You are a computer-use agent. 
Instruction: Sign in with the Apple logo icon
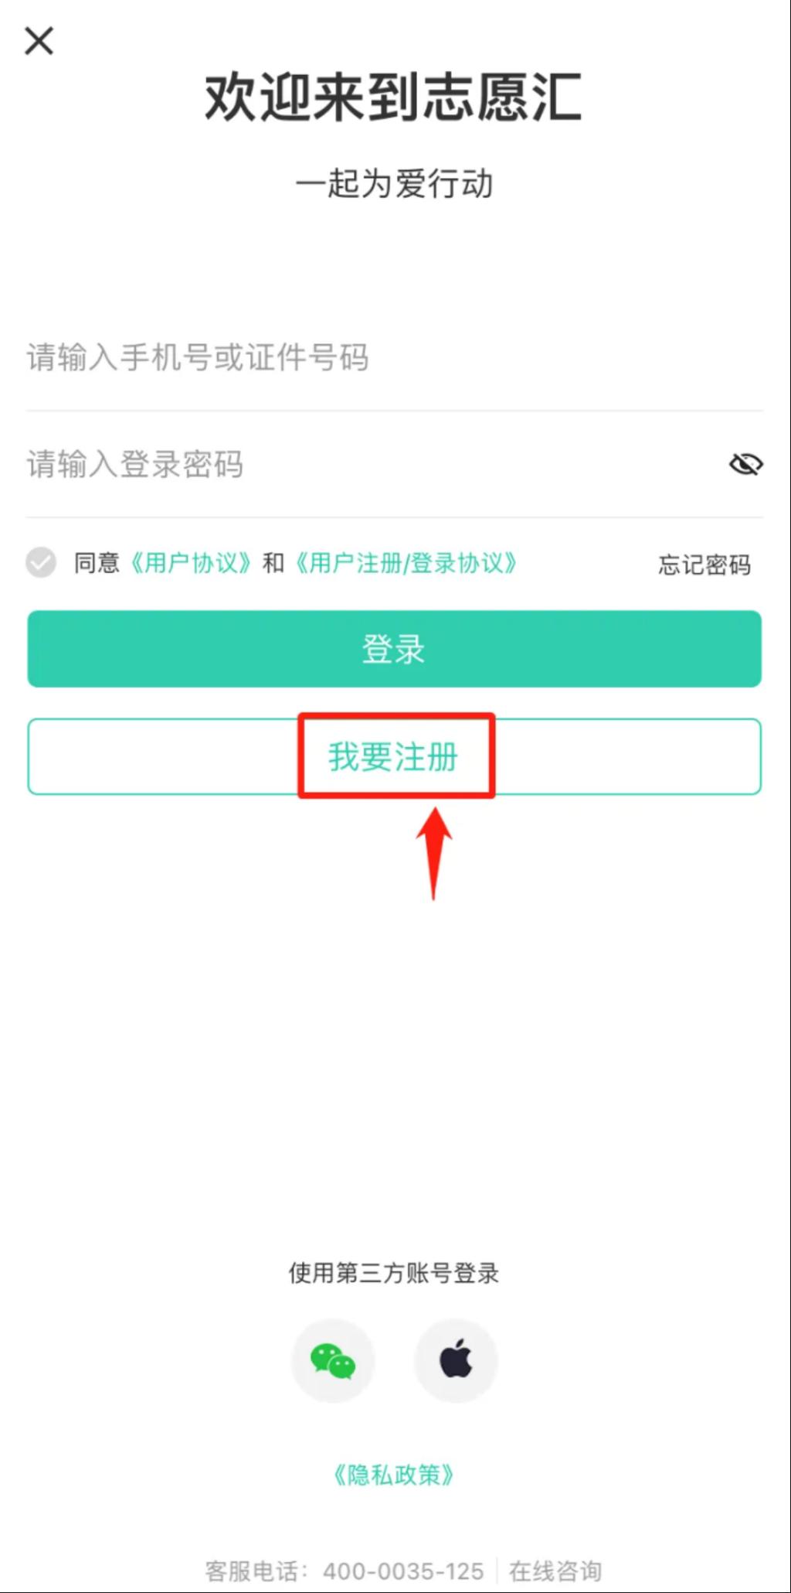(456, 1361)
